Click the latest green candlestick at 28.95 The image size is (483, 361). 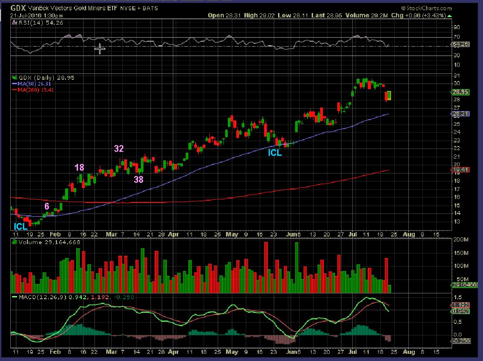[x=389, y=95]
